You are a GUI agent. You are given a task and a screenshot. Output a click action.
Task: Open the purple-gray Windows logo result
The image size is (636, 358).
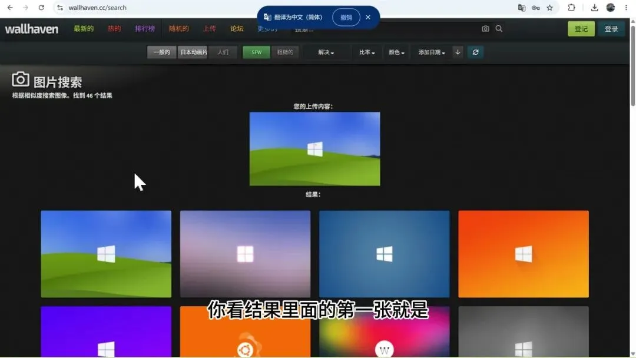[x=245, y=254]
